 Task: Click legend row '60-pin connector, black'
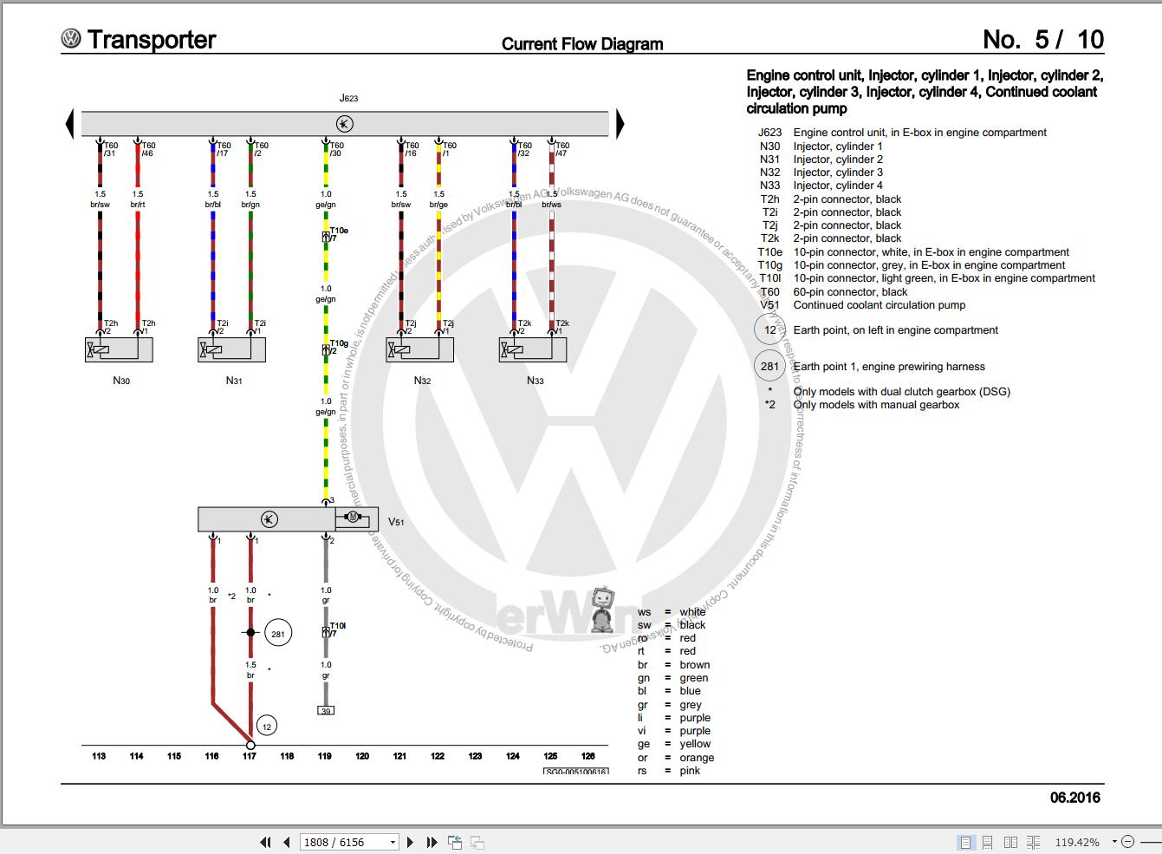point(834,292)
